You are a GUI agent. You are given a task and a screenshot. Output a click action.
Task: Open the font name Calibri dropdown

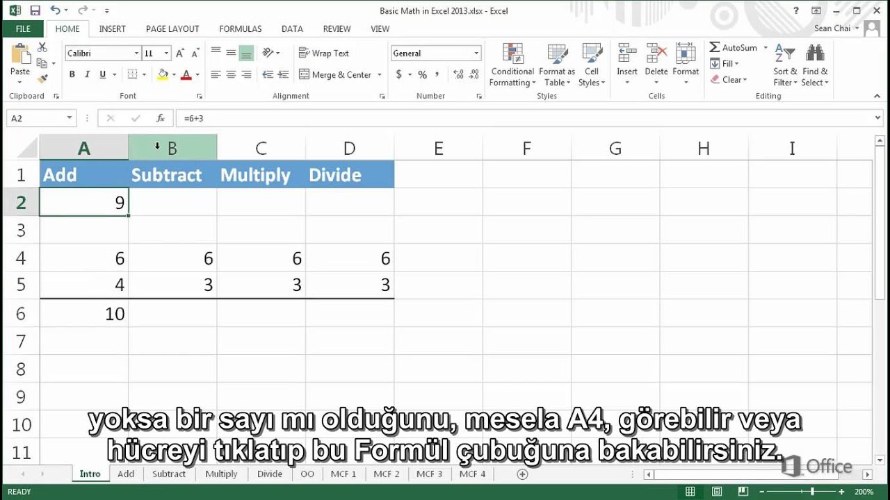point(136,53)
